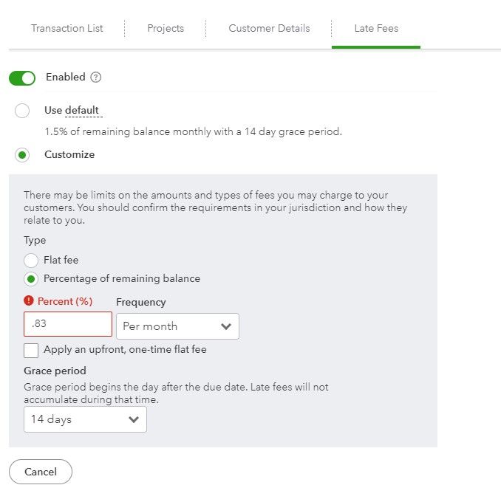Select the Late Fees tab

click(x=376, y=29)
